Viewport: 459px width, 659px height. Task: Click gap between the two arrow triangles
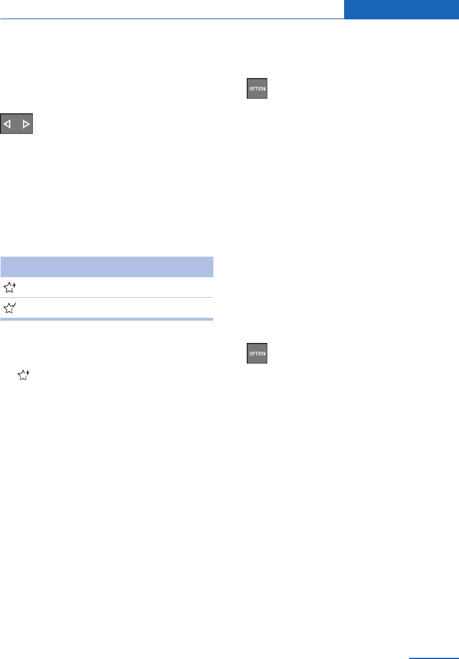[16, 125]
